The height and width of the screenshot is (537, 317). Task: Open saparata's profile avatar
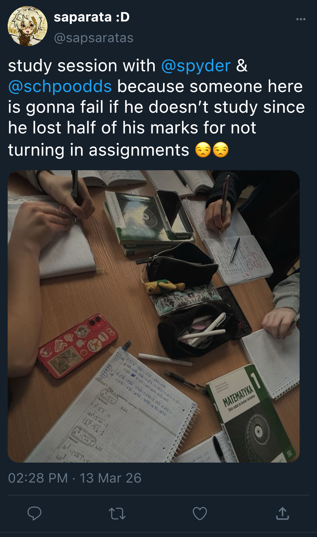(x=28, y=26)
